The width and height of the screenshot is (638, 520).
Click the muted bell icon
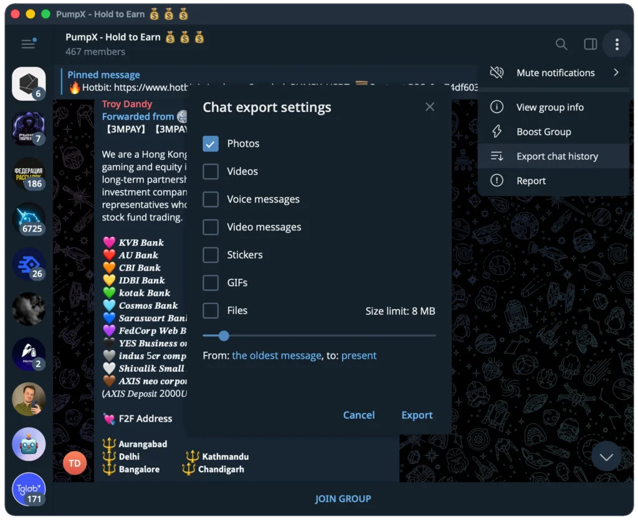[497, 73]
